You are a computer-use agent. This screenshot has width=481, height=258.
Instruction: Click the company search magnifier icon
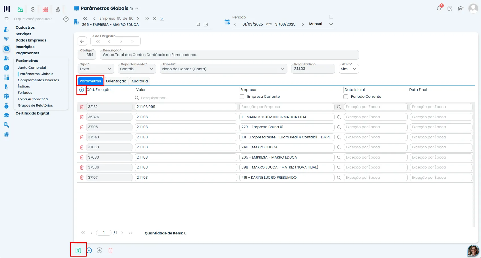(x=198, y=25)
